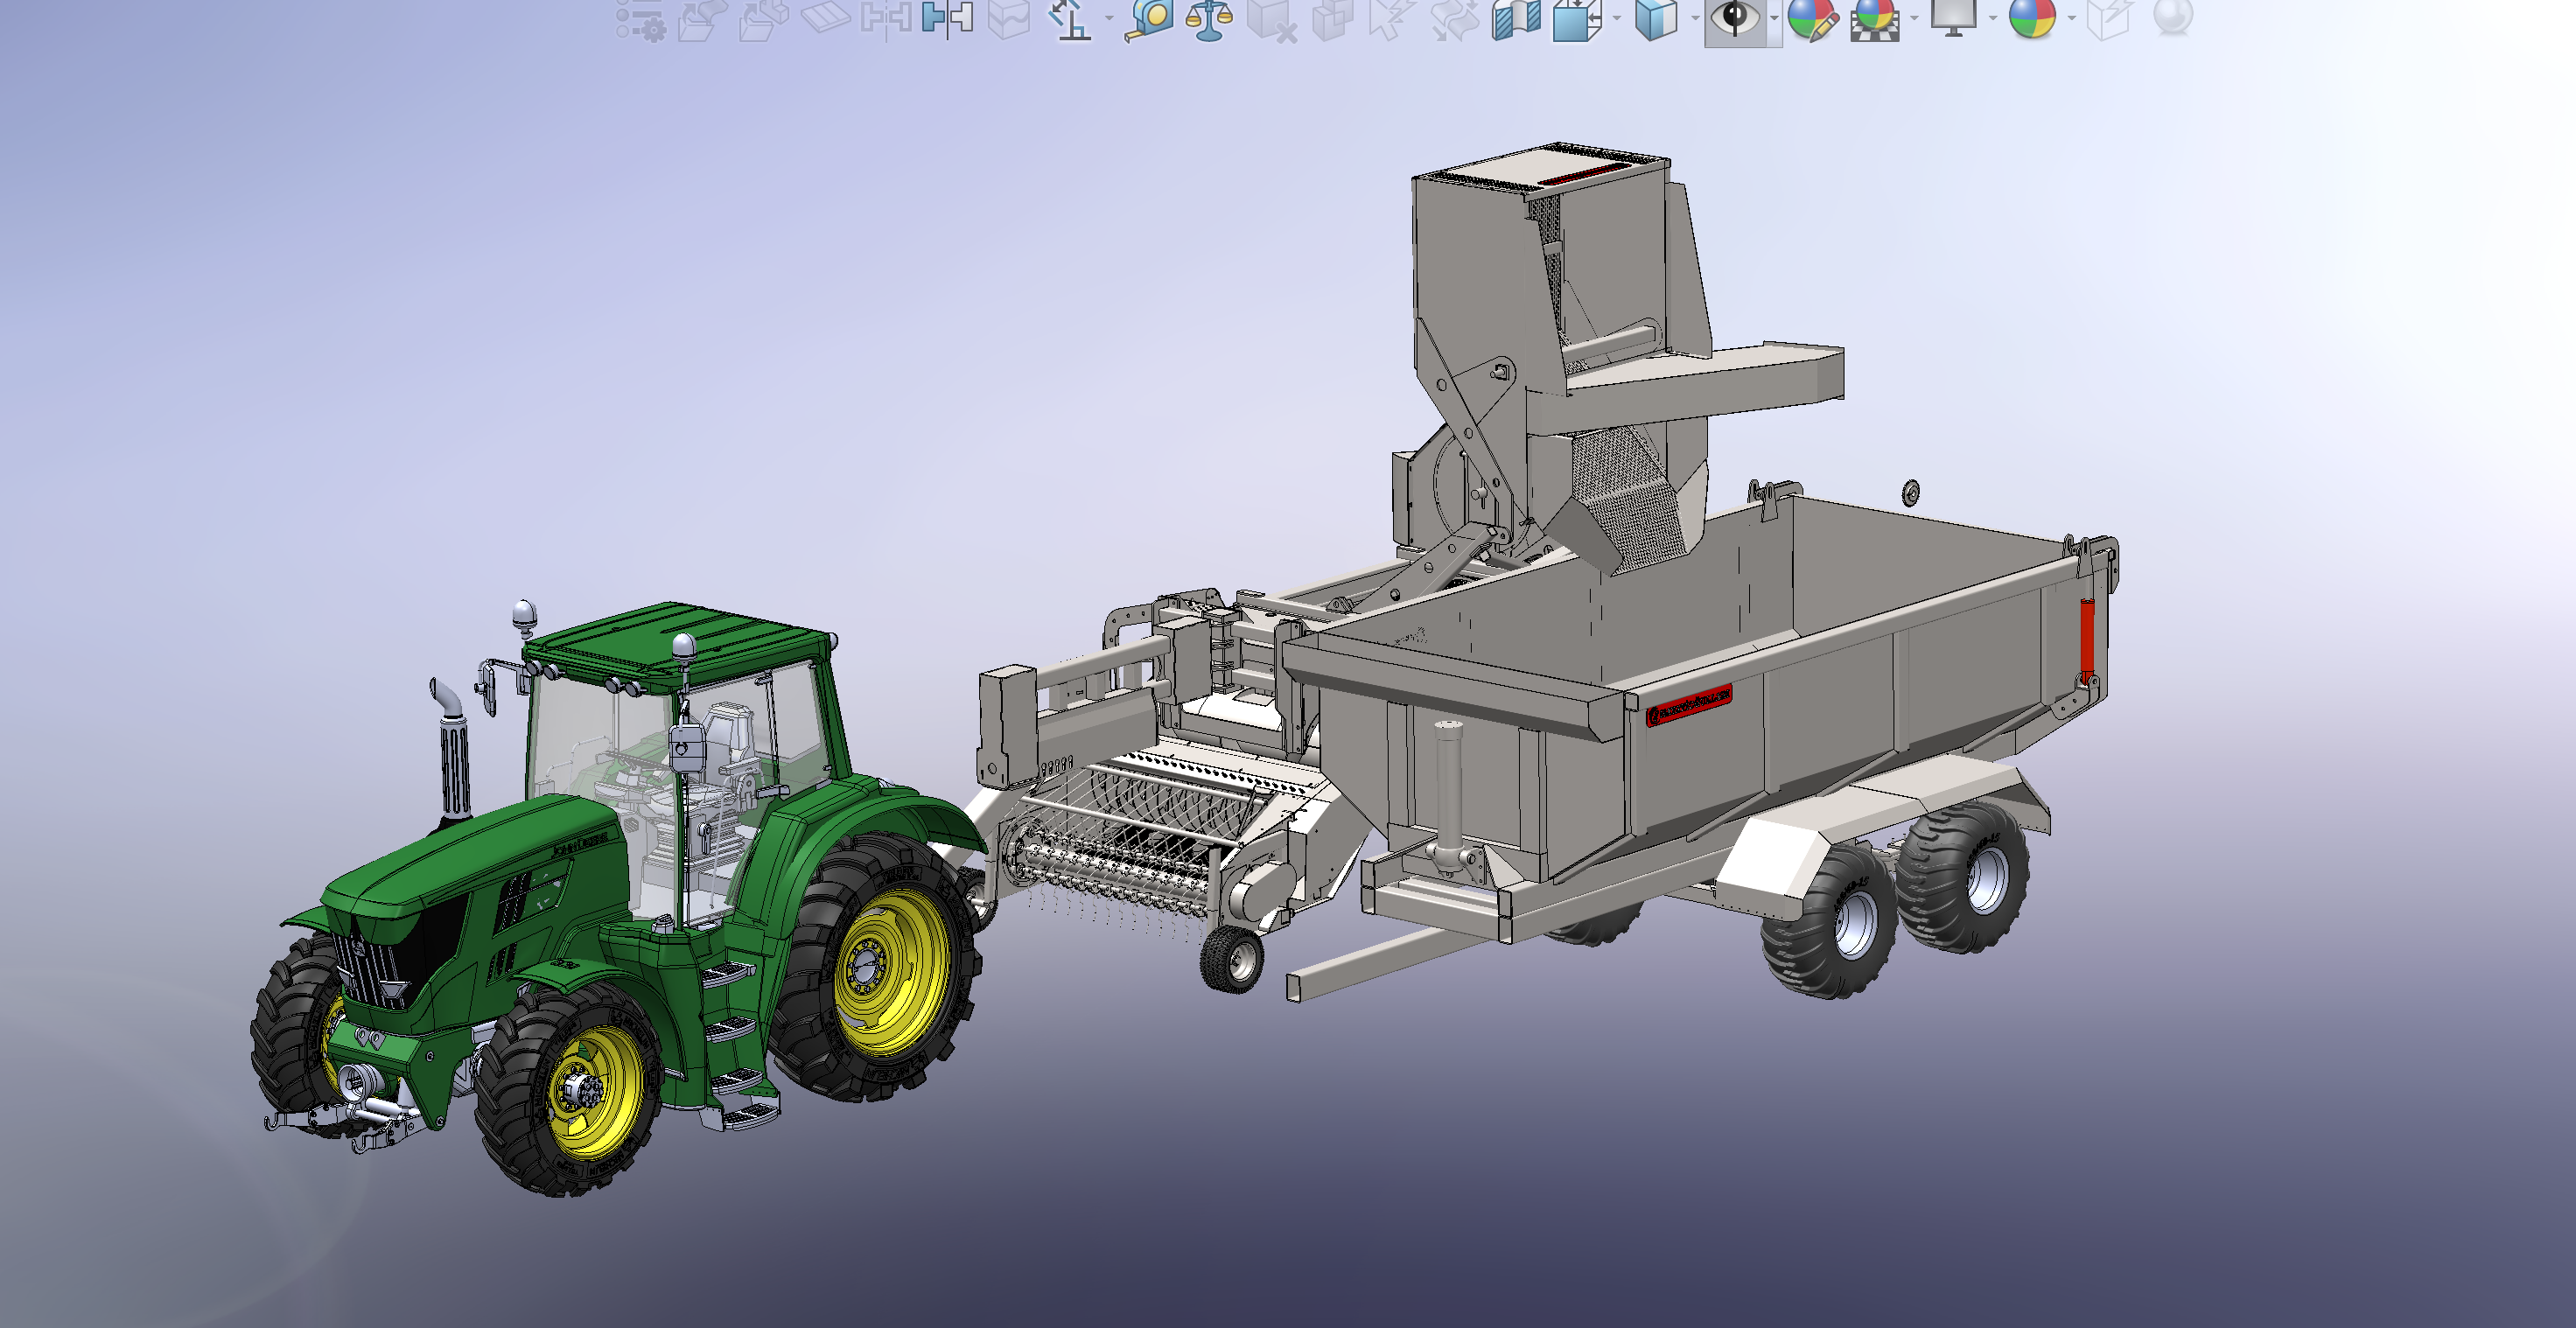The width and height of the screenshot is (2576, 1328).
Task: Toggle the greyed white sphere at toolbar end
Action: coord(2172,16)
